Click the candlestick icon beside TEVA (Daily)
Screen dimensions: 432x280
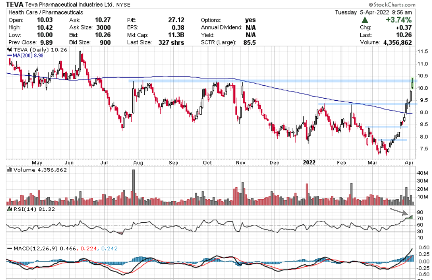click(x=10, y=50)
